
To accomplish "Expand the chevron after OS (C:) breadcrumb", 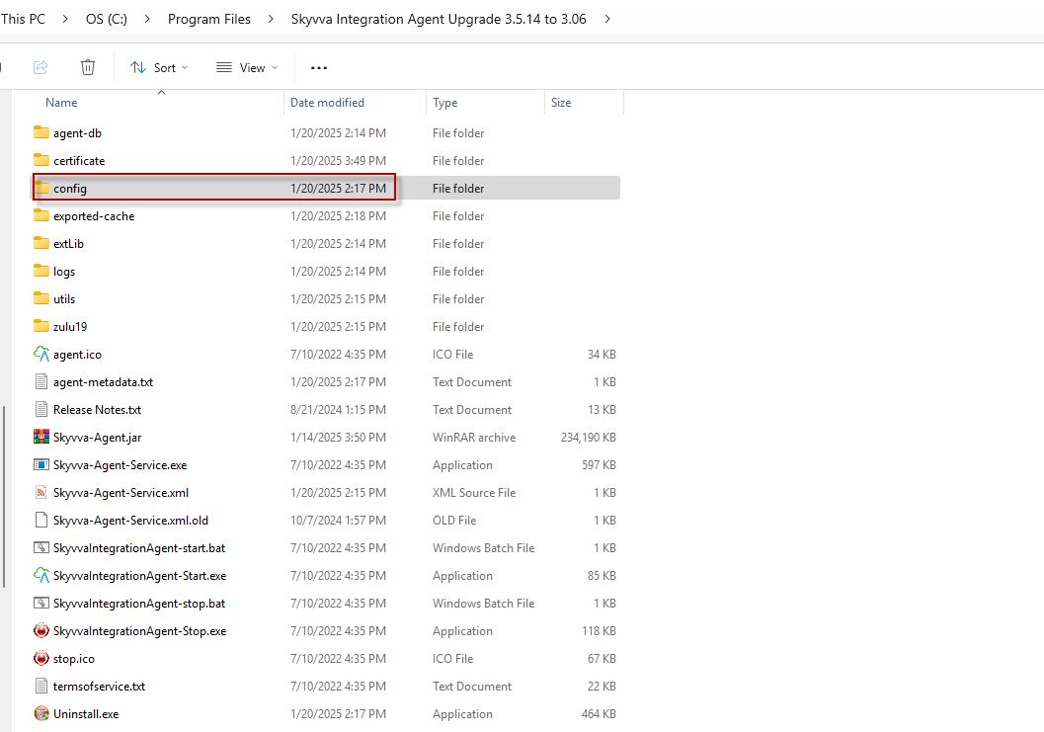I will pyautogui.click(x=147, y=19).
